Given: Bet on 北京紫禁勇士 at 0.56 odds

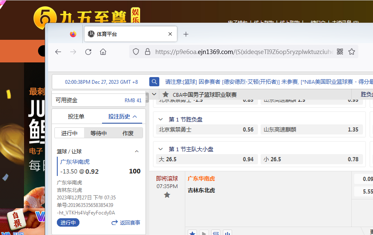Looking at the screenshot, I should [x=206, y=129].
